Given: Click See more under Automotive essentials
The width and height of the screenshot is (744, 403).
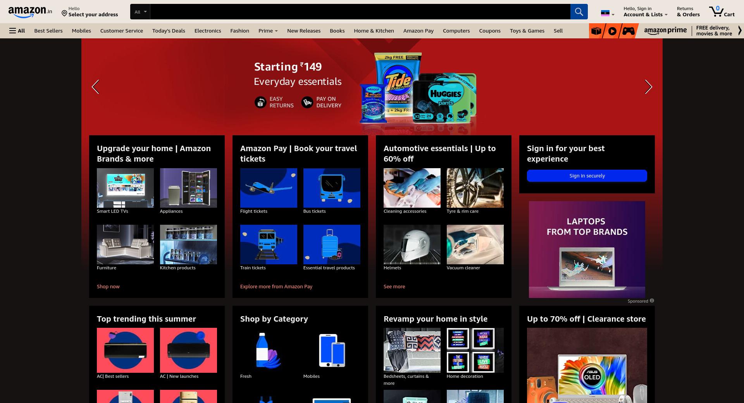Looking at the screenshot, I should pyautogui.click(x=394, y=286).
